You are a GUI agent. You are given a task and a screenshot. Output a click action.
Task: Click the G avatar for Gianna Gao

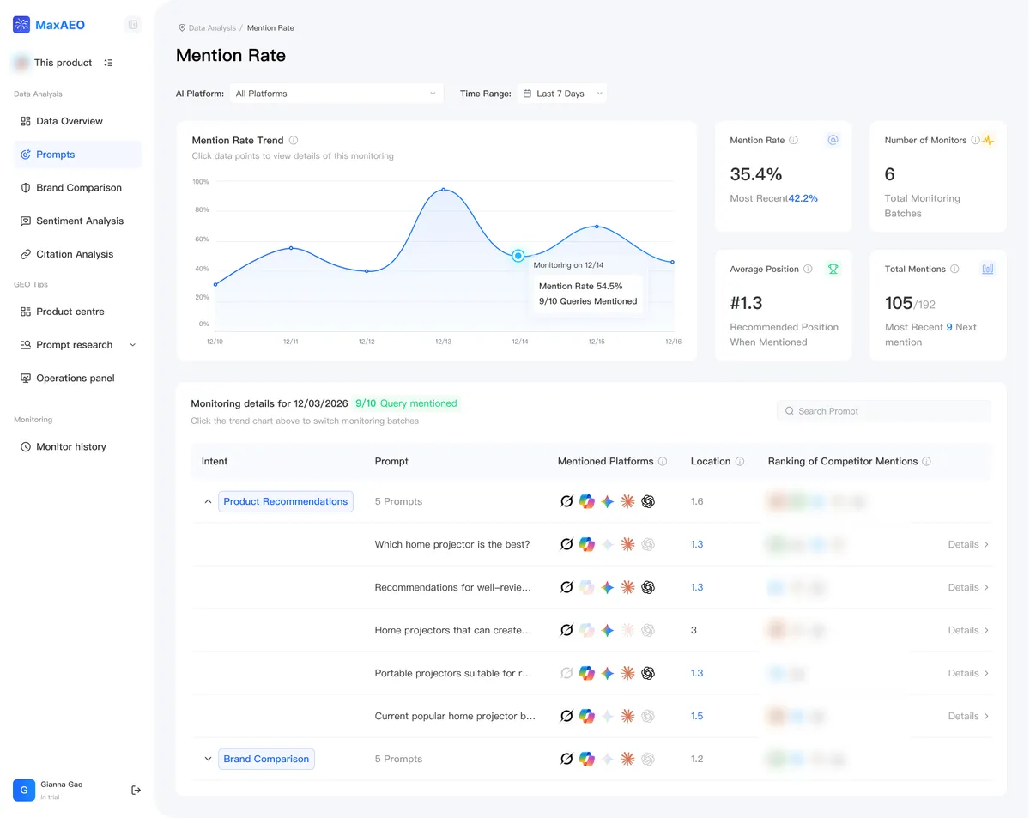(x=24, y=790)
